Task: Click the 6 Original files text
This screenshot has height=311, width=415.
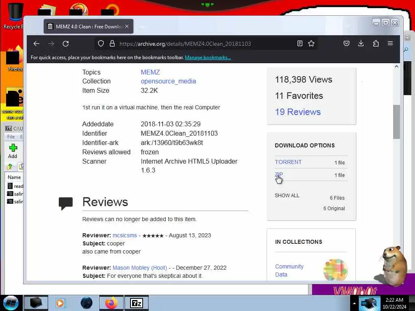Action: (334, 209)
